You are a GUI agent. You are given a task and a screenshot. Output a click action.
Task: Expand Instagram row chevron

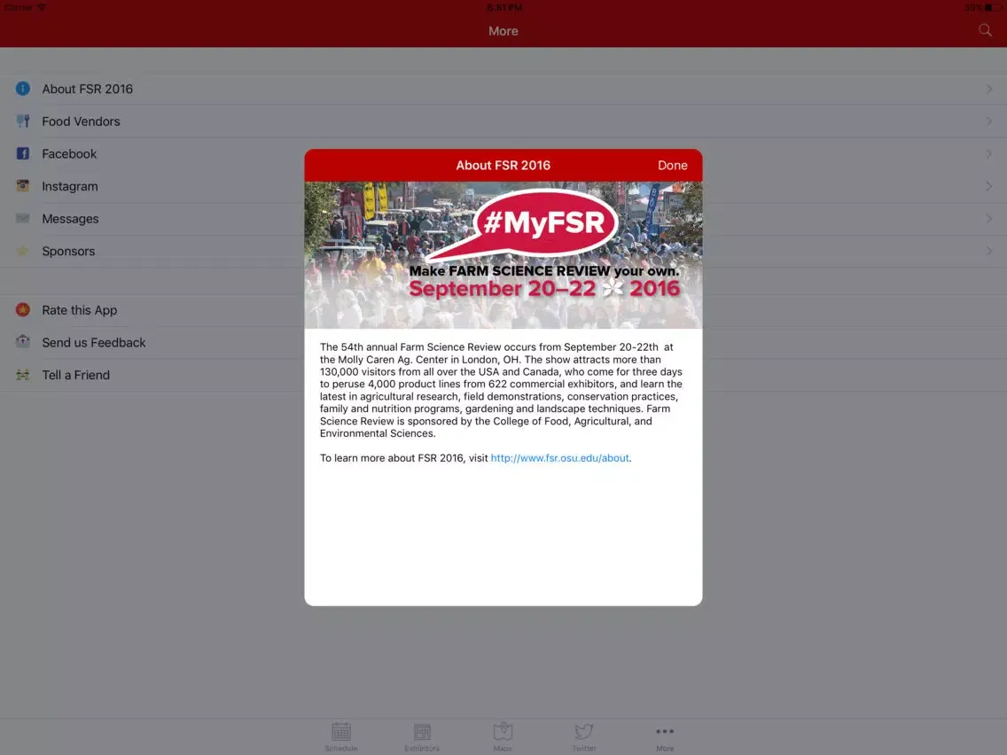click(989, 186)
